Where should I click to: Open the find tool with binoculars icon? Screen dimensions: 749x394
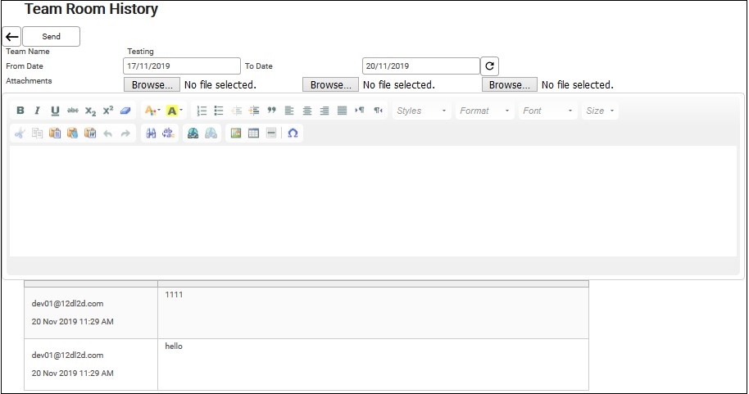(150, 134)
